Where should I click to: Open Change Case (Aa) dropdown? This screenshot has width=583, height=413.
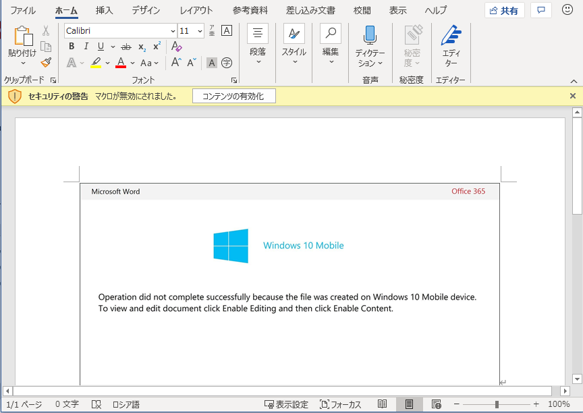150,63
